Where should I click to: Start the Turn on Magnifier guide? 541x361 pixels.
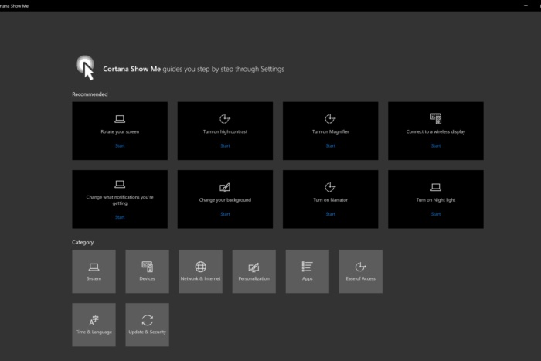point(330,145)
